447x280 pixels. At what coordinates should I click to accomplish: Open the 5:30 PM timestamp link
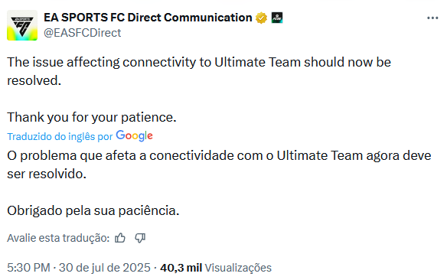click(28, 268)
